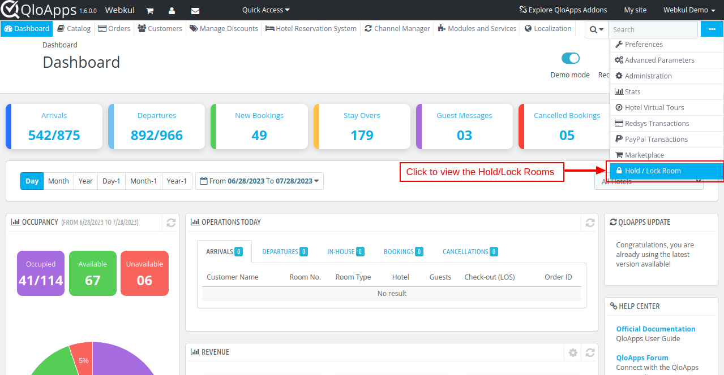Focus the Search input field
The height and width of the screenshot is (375, 724).
click(653, 29)
